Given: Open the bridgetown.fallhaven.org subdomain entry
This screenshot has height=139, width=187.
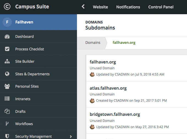Looking at the screenshot, I should point(115,114).
